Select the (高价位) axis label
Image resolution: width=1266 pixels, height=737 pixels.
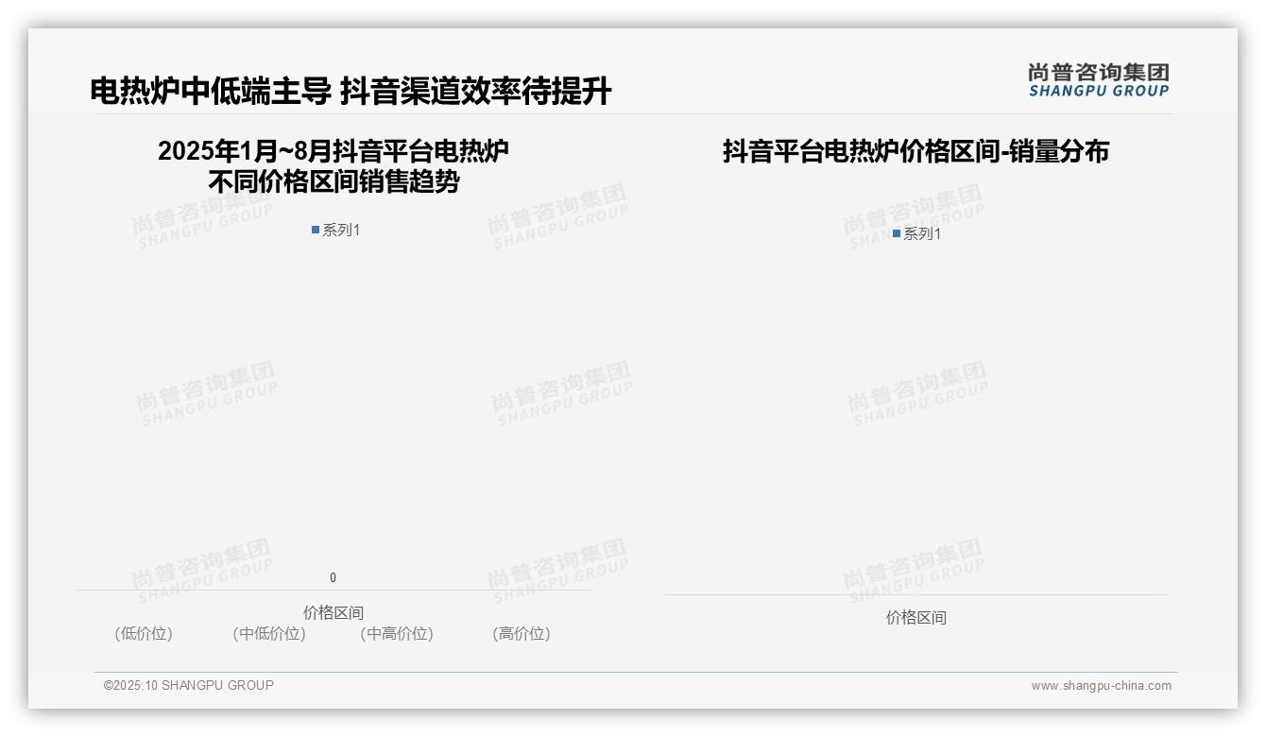coord(521,634)
